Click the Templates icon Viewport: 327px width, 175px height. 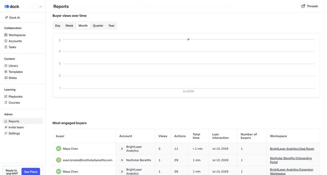pos(6,72)
